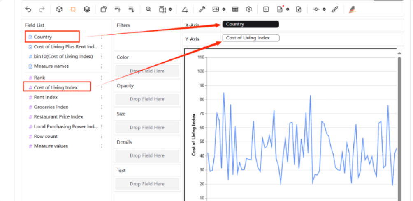Open three-dot menu for Cost of Living Plus Rent

pyautogui.click(x=102, y=47)
